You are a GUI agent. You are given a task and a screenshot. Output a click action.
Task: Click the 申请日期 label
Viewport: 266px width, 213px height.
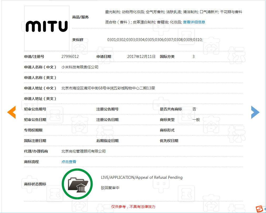tap(104, 57)
